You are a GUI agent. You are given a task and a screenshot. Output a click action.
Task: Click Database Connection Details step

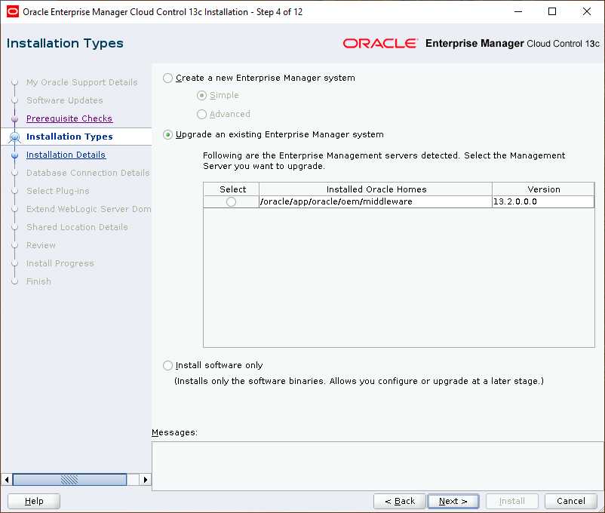click(x=88, y=173)
